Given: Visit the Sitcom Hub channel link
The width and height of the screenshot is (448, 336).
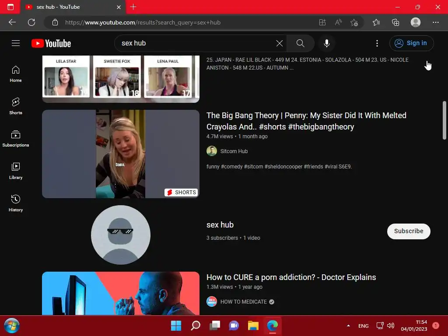Looking at the screenshot, I should (234, 151).
